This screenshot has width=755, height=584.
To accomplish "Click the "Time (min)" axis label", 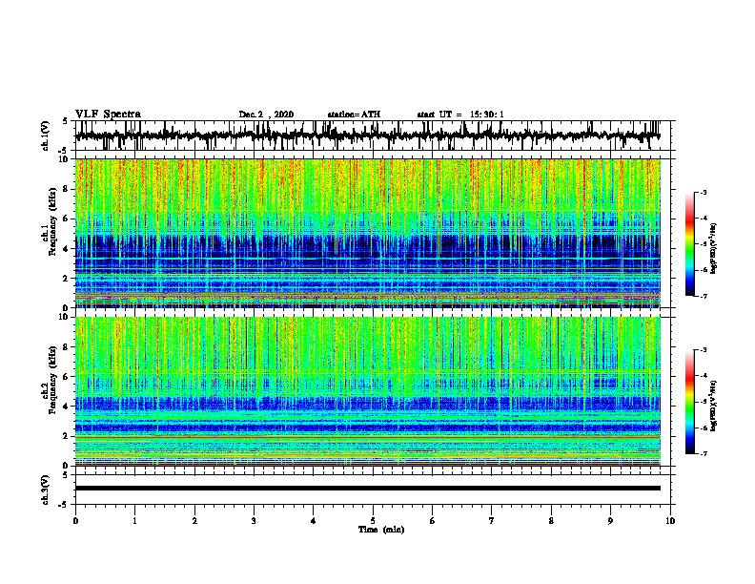I will coord(381,530).
